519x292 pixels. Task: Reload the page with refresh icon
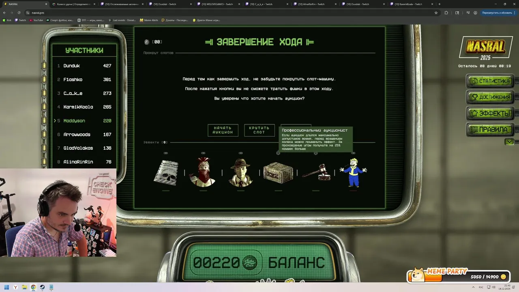(x=19, y=13)
